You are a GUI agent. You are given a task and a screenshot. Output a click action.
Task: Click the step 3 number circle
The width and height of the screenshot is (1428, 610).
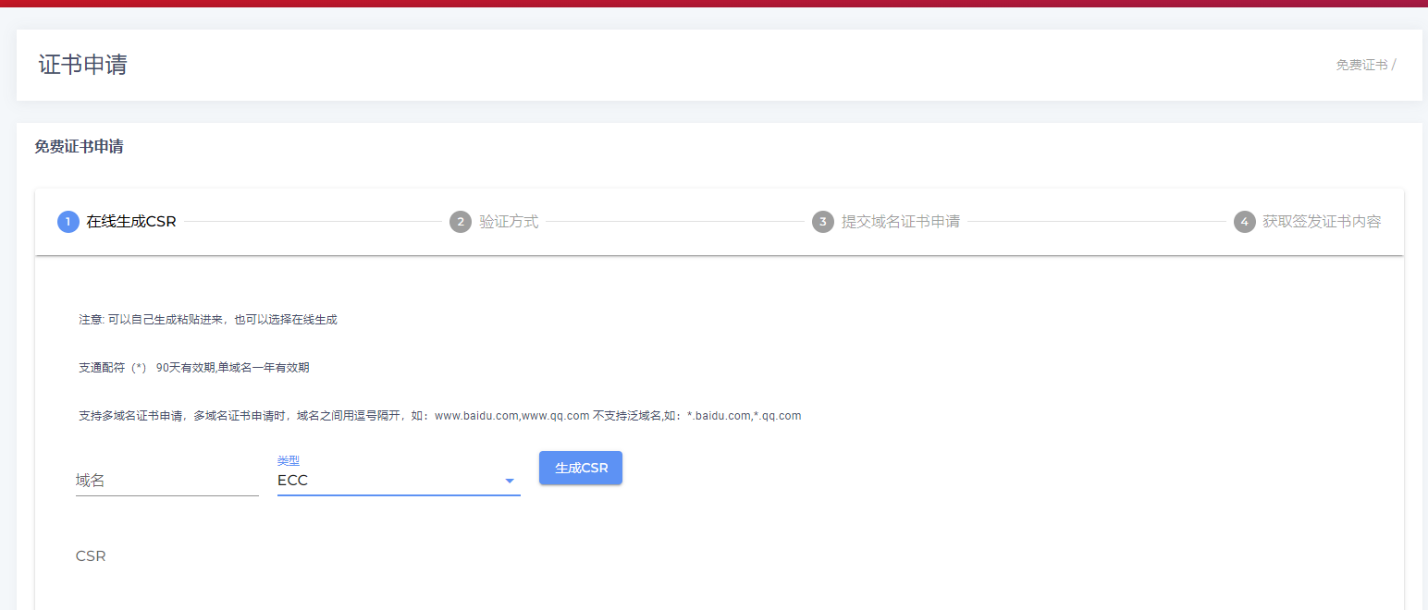click(x=822, y=222)
